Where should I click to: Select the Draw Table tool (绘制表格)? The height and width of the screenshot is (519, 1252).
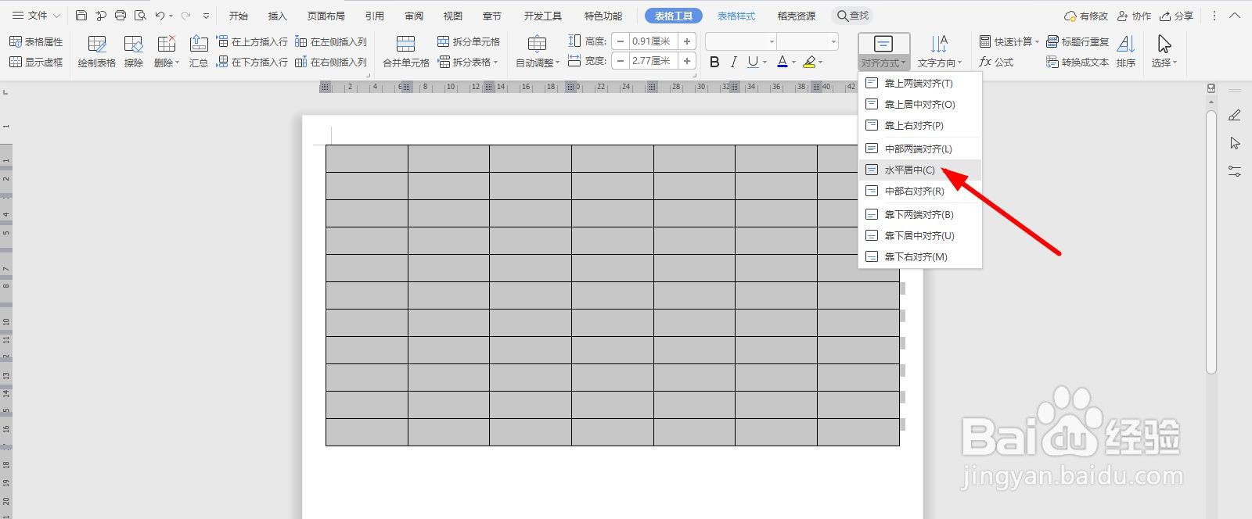coord(97,52)
